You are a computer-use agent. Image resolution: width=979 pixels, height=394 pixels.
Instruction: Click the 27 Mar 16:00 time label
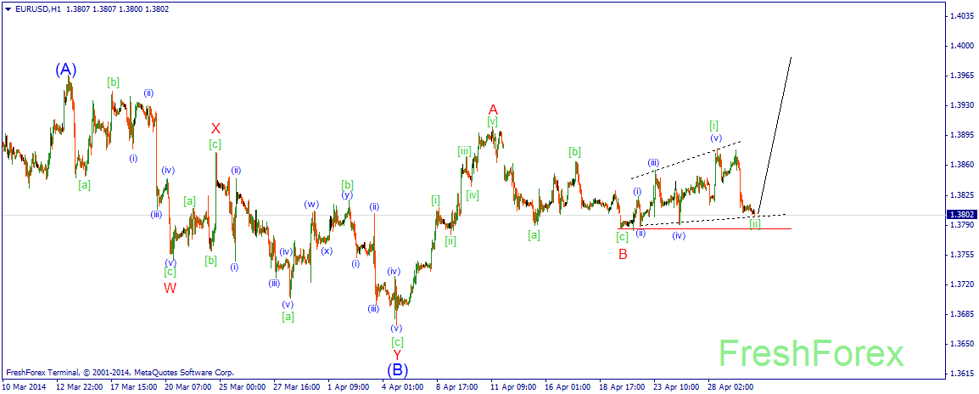point(296,387)
